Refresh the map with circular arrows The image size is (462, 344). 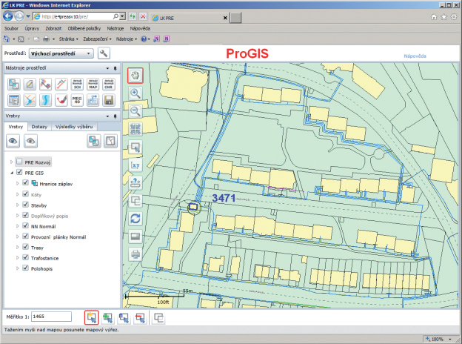(x=135, y=219)
